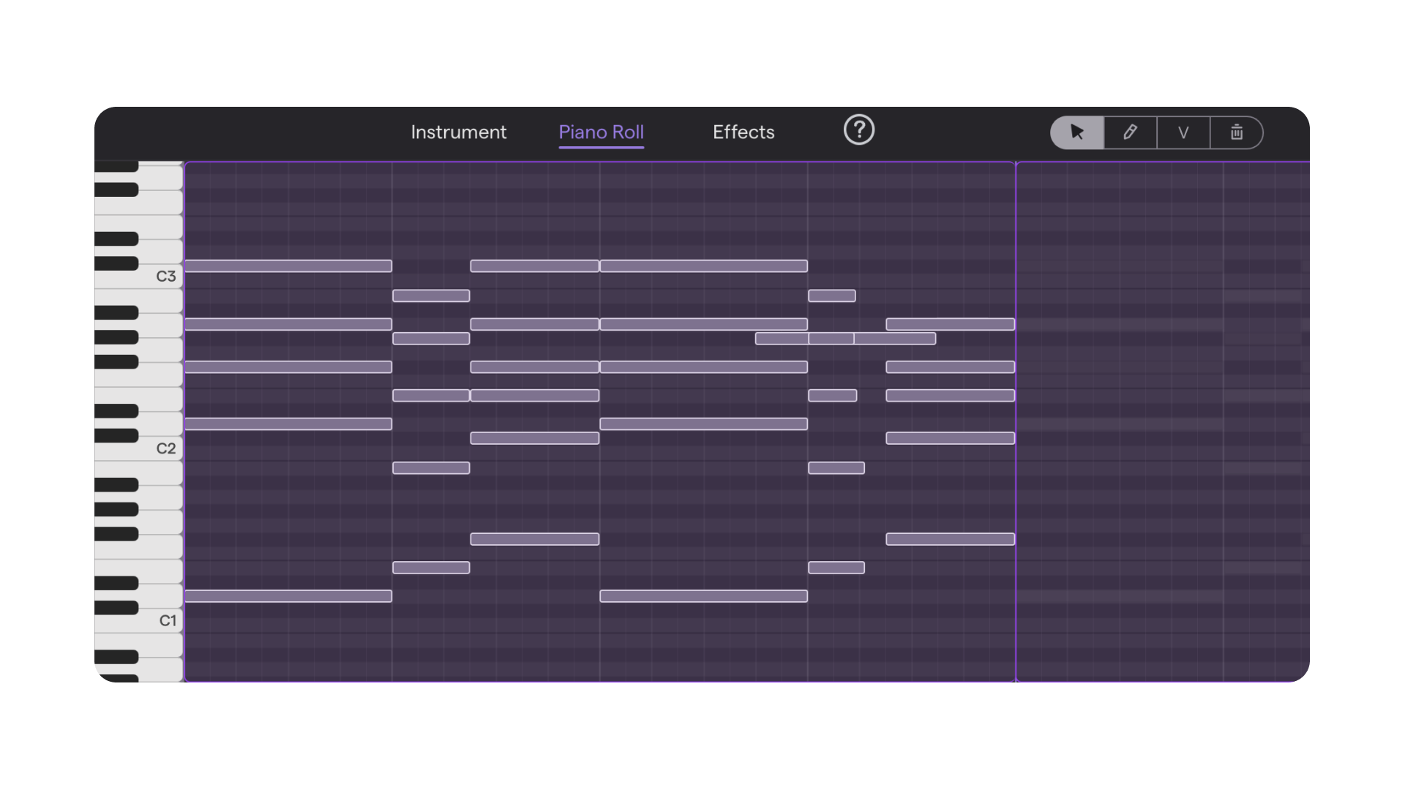The height and width of the screenshot is (790, 1405).
Task: Click the C2 piano key label
Action: pyautogui.click(x=166, y=448)
